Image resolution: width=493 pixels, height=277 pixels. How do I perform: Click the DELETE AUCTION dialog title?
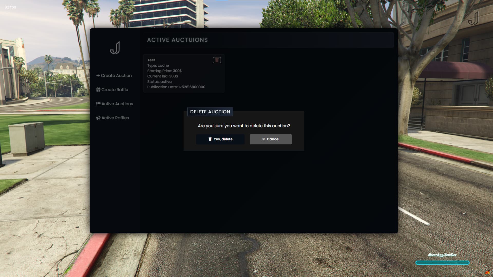pyautogui.click(x=210, y=112)
